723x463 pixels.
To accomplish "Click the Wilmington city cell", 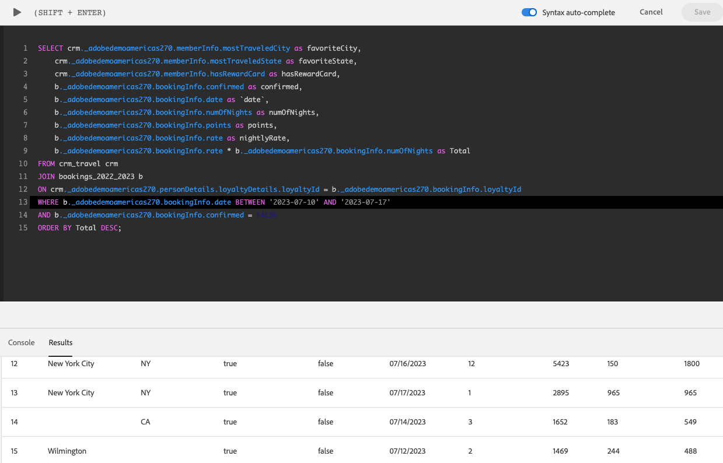I will [x=67, y=451].
